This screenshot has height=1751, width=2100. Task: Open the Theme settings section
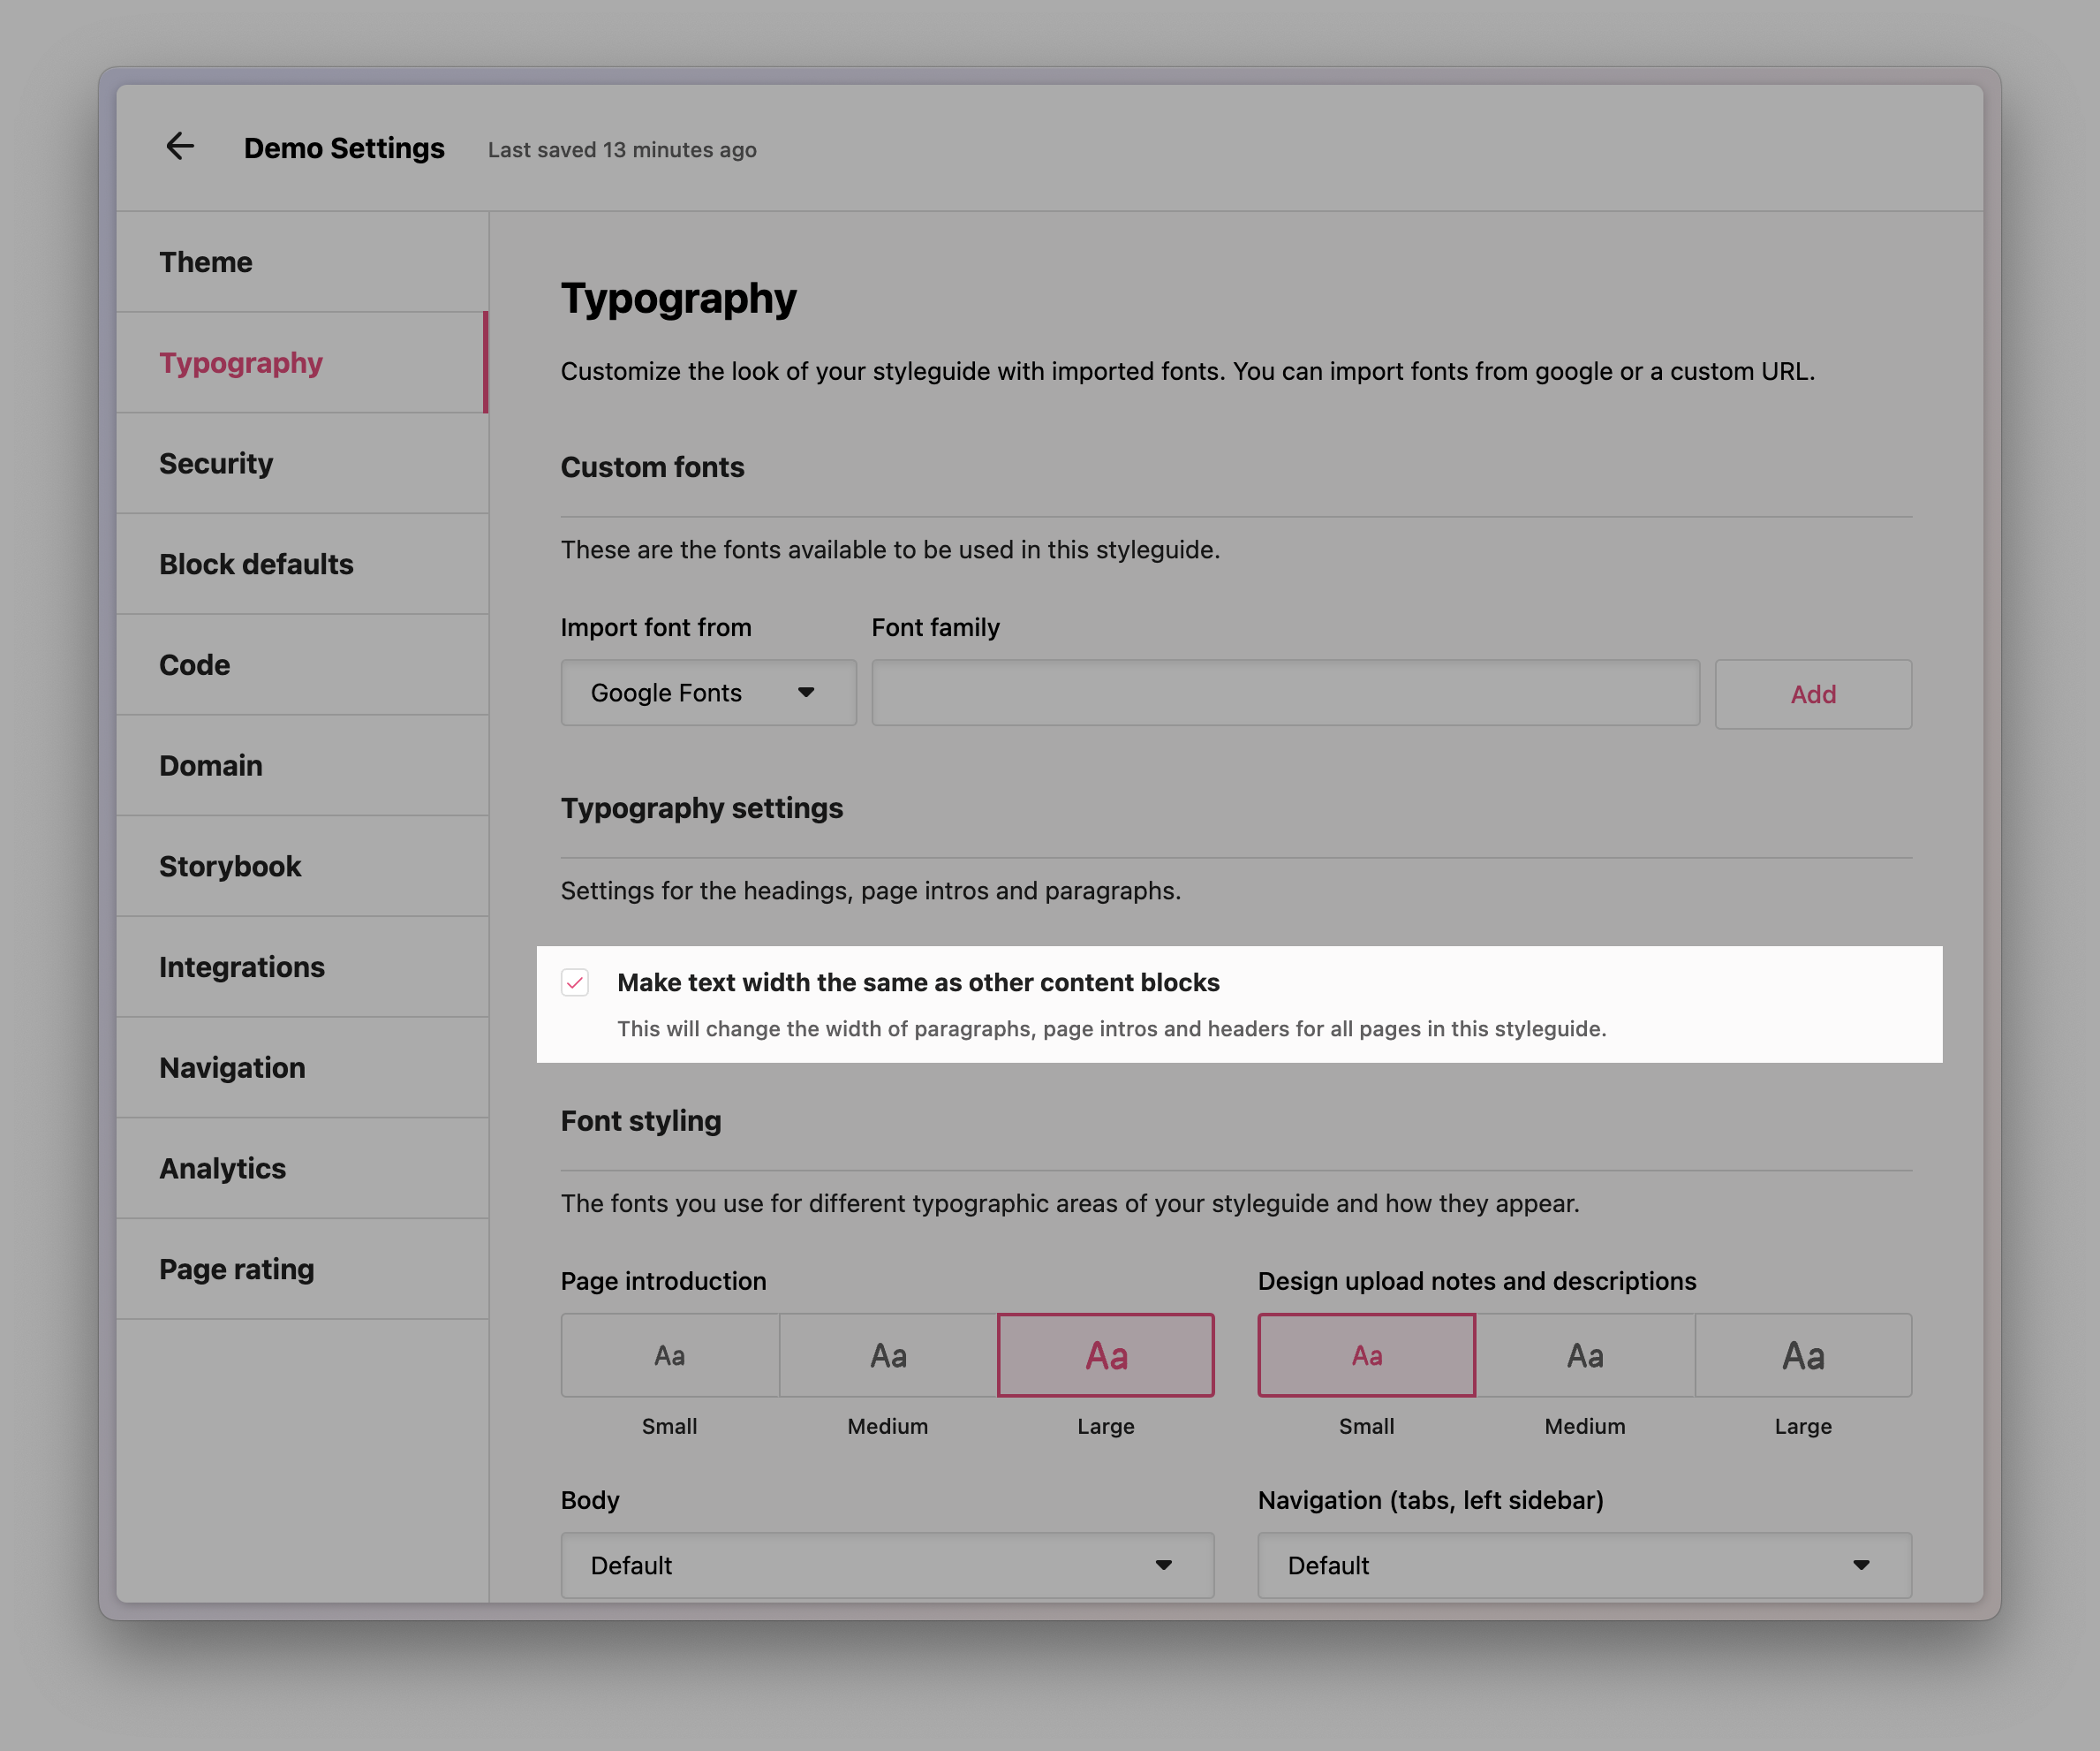(302, 262)
